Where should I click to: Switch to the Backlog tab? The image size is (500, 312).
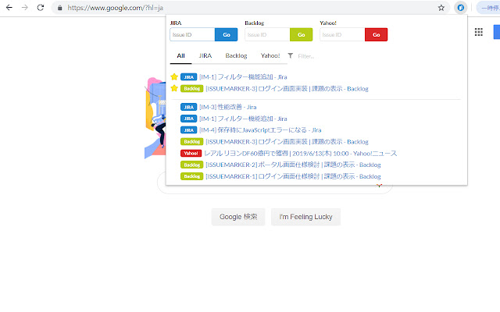click(x=236, y=55)
